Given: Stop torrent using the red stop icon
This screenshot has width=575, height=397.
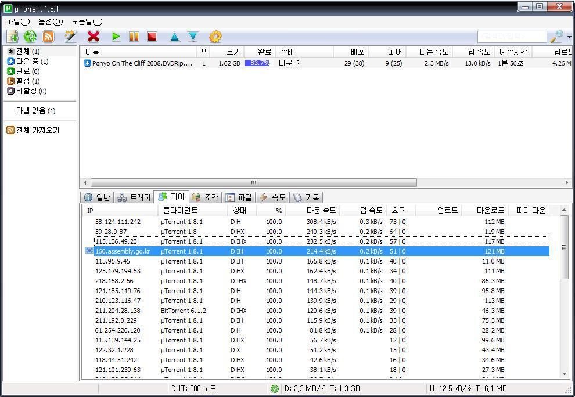Looking at the screenshot, I should tap(152, 37).
